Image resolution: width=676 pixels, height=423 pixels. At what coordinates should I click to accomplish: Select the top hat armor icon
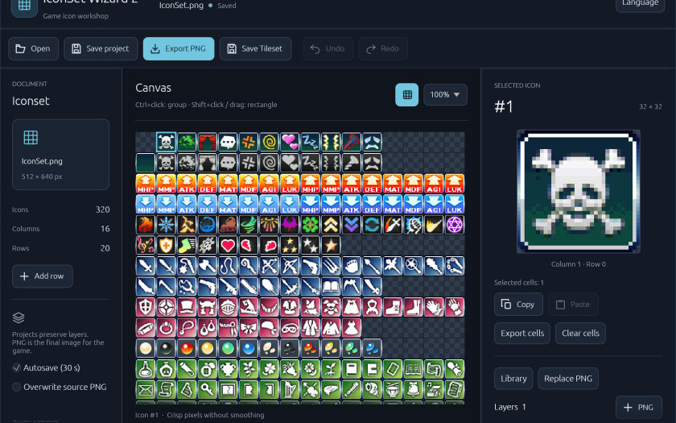pyautogui.click(x=187, y=307)
